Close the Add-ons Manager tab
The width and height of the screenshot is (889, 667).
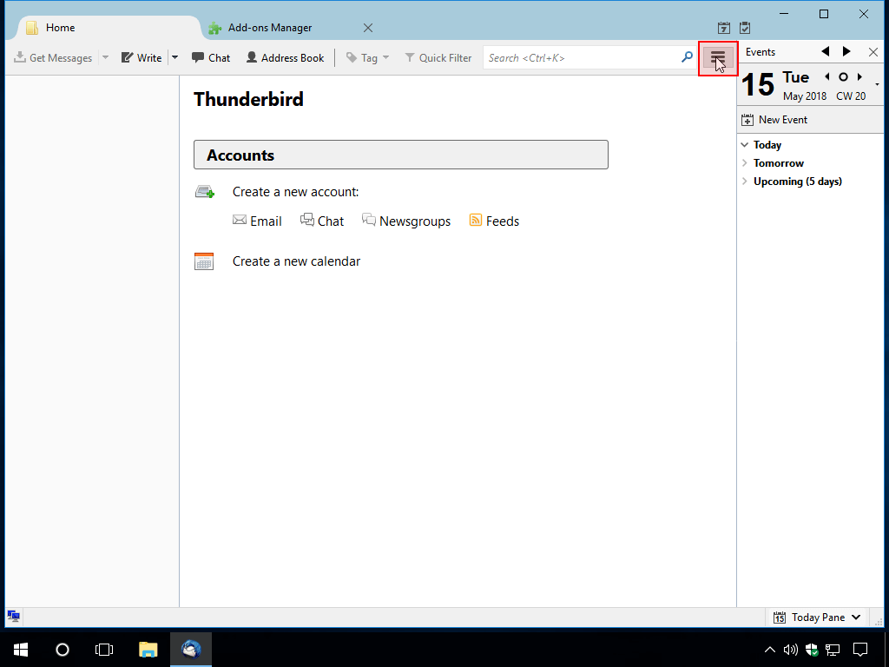[x=368, y=28]
